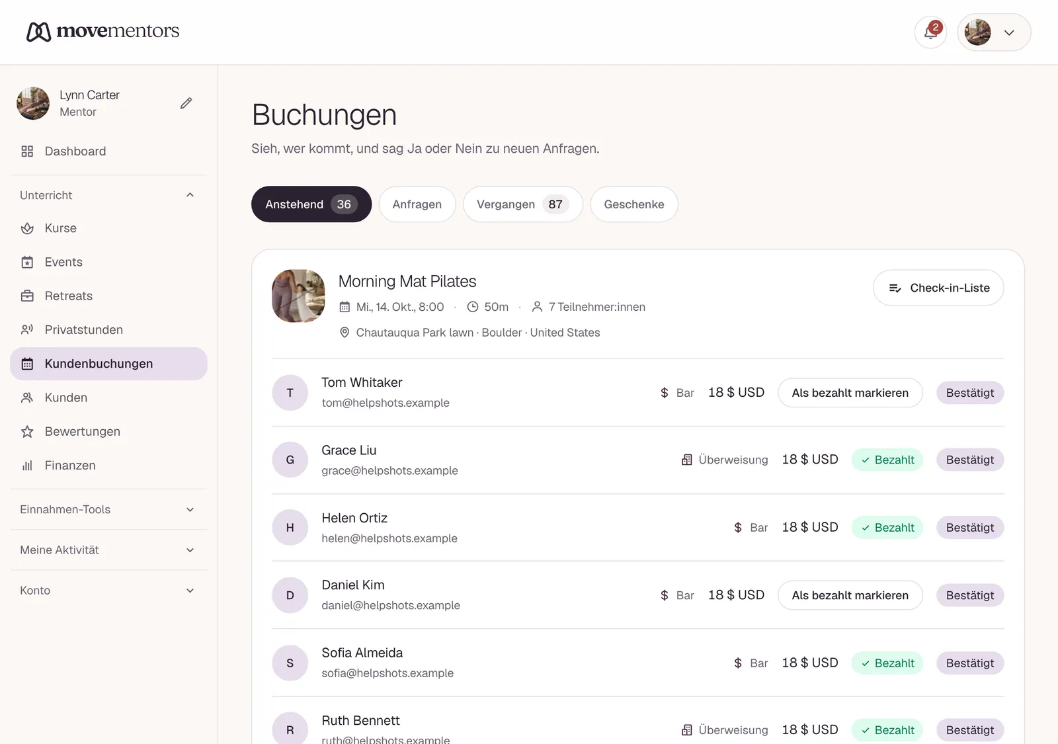Mark Daniel Kim's booking as paid
Image resolution: width=1058 pixels, height=744 pixels.
pyautogui.click(x=850, y=595)
